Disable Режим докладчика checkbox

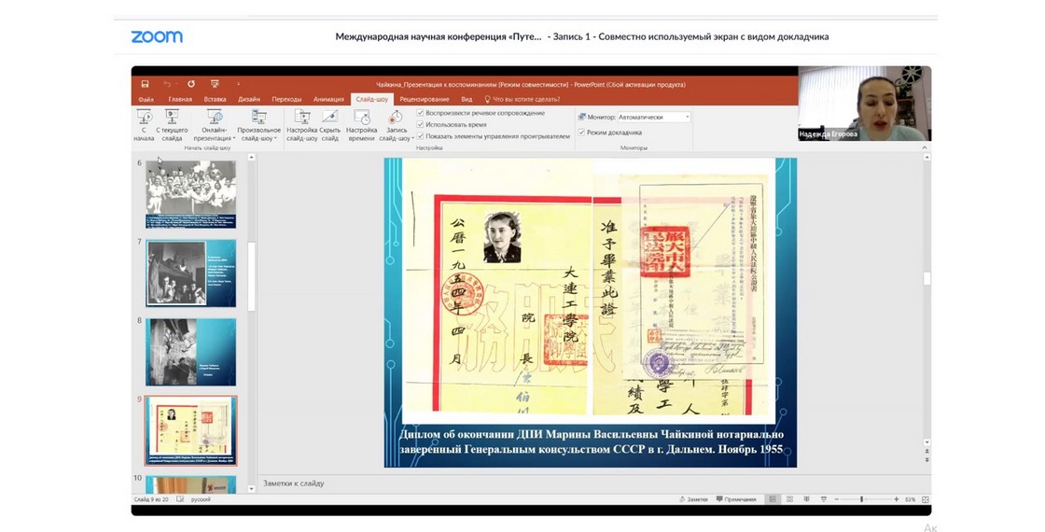[x=581, y=133]
